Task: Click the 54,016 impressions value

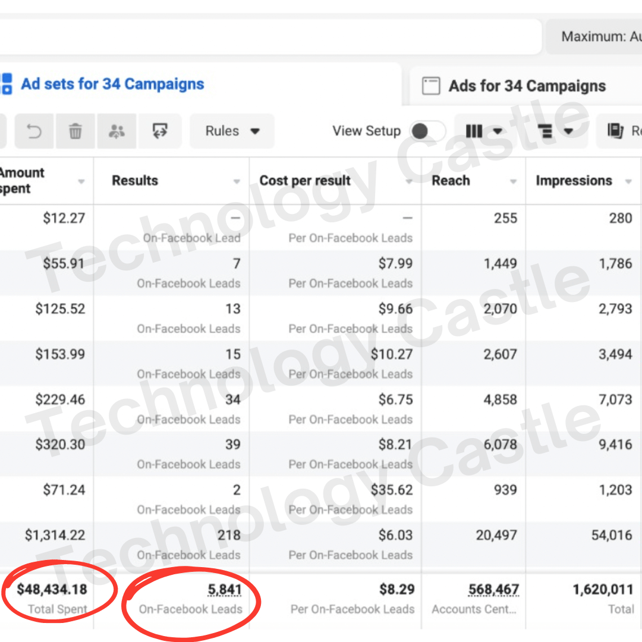Action: 612,535
